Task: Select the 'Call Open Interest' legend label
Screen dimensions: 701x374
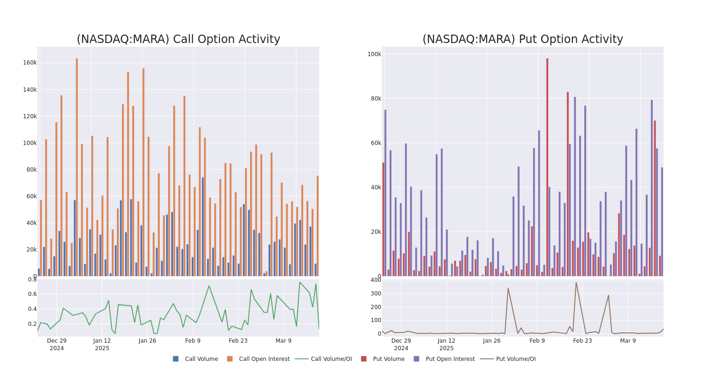Action: (265, 359)
